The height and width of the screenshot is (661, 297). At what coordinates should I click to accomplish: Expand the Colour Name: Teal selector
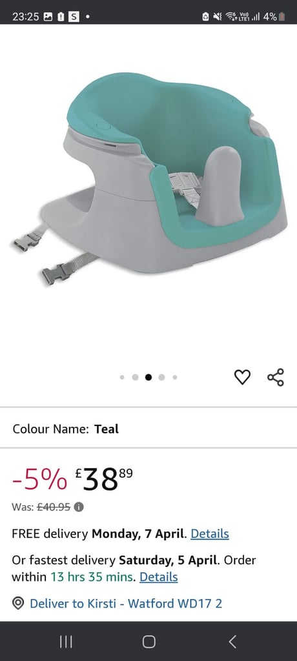click(x=148, y=429)
